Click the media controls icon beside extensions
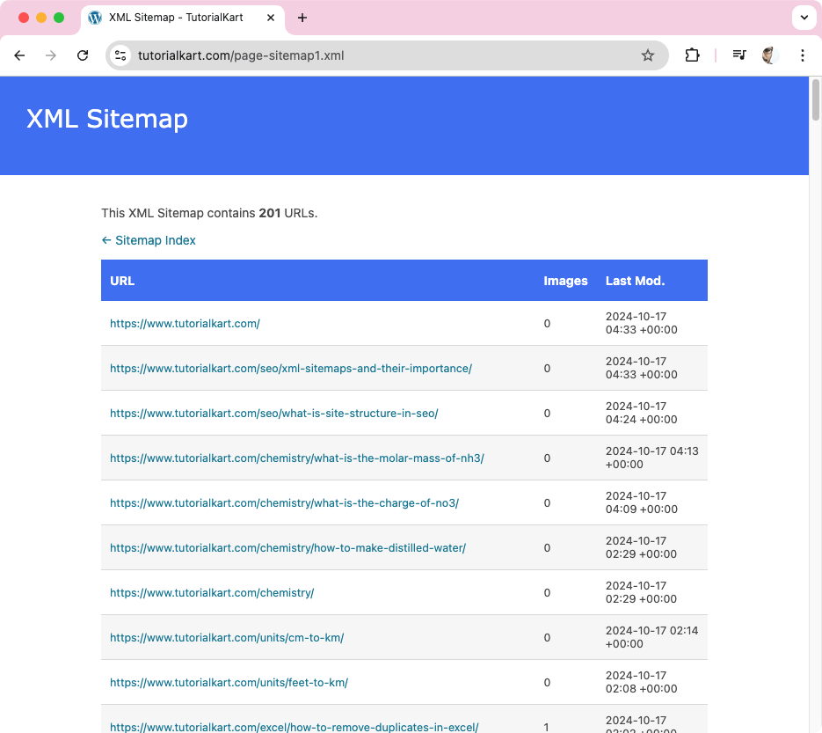The image size is (822, 733). click(738, 55)
